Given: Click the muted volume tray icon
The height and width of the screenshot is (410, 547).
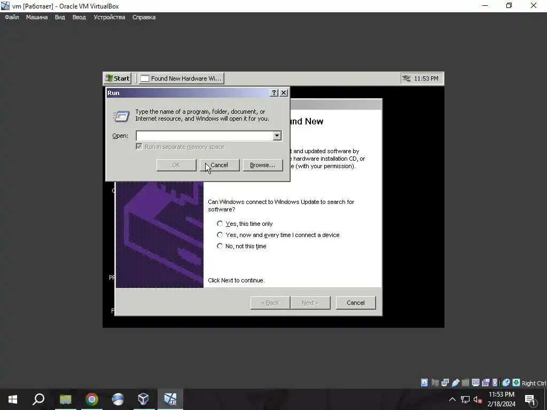Looking at the screenshot, I should (x=478, y=399).
